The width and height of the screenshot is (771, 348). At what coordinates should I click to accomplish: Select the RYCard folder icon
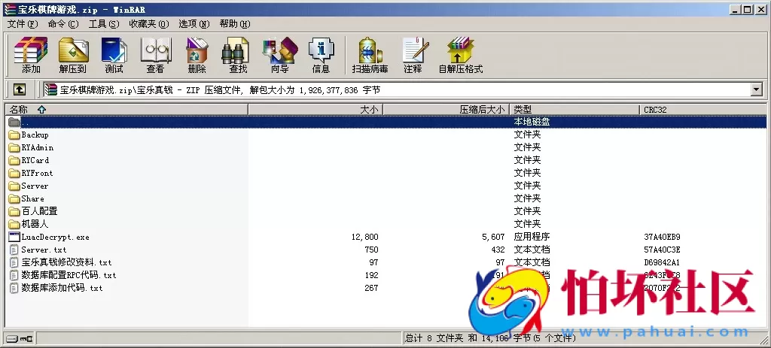[14, 160]
